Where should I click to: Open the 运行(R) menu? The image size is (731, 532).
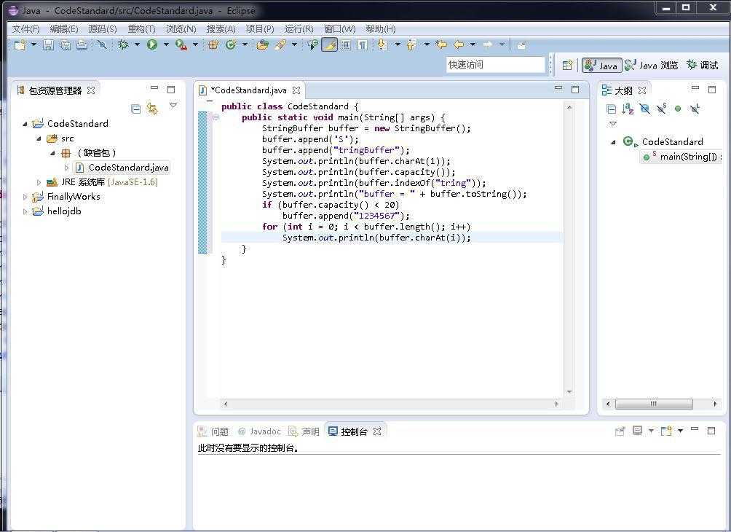coord(299,29)
